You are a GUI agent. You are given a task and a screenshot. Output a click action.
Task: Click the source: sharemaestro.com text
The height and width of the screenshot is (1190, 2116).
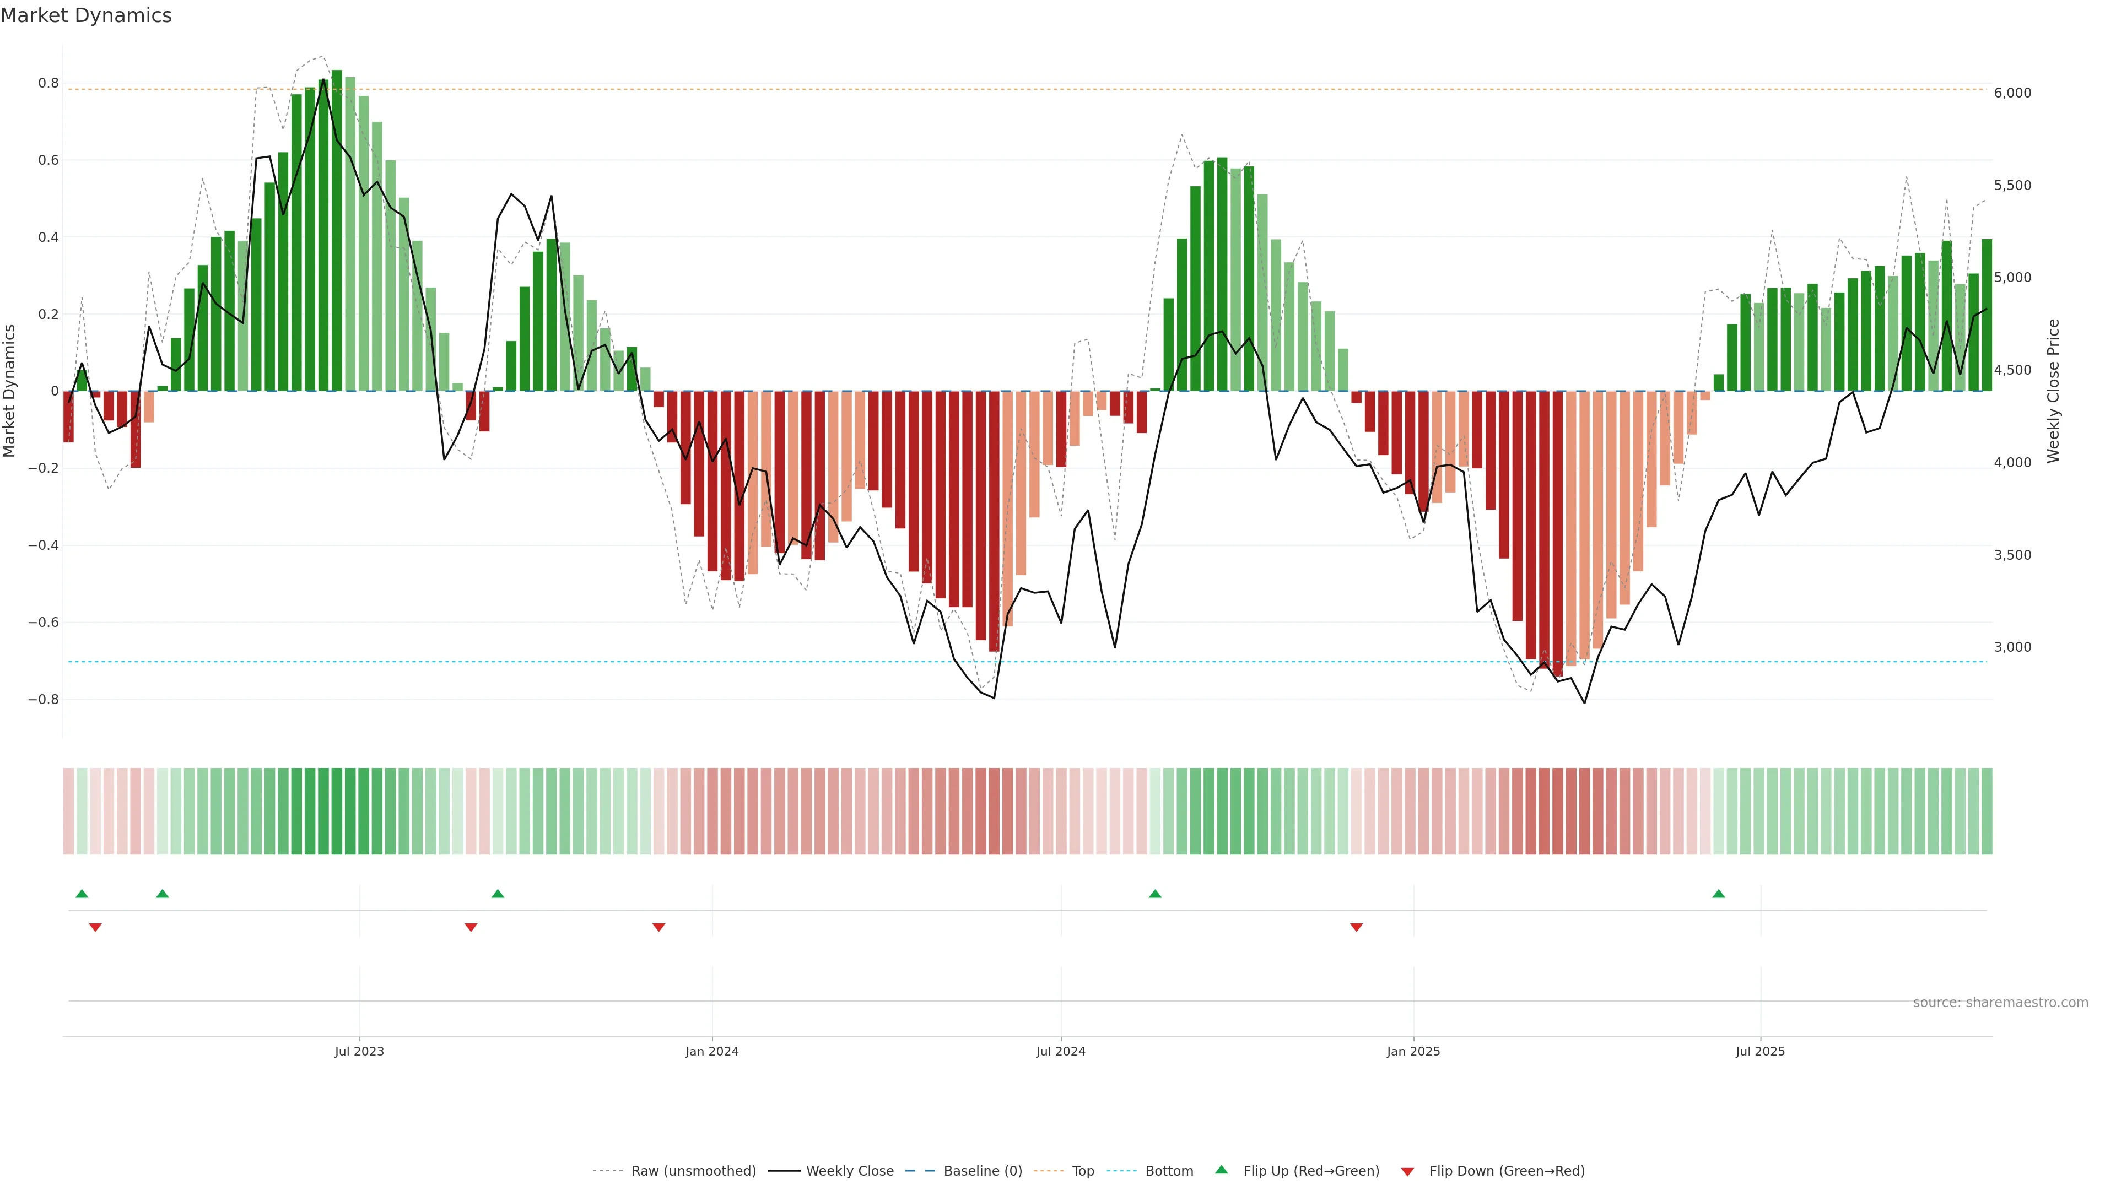(x=2000, y=1003)
